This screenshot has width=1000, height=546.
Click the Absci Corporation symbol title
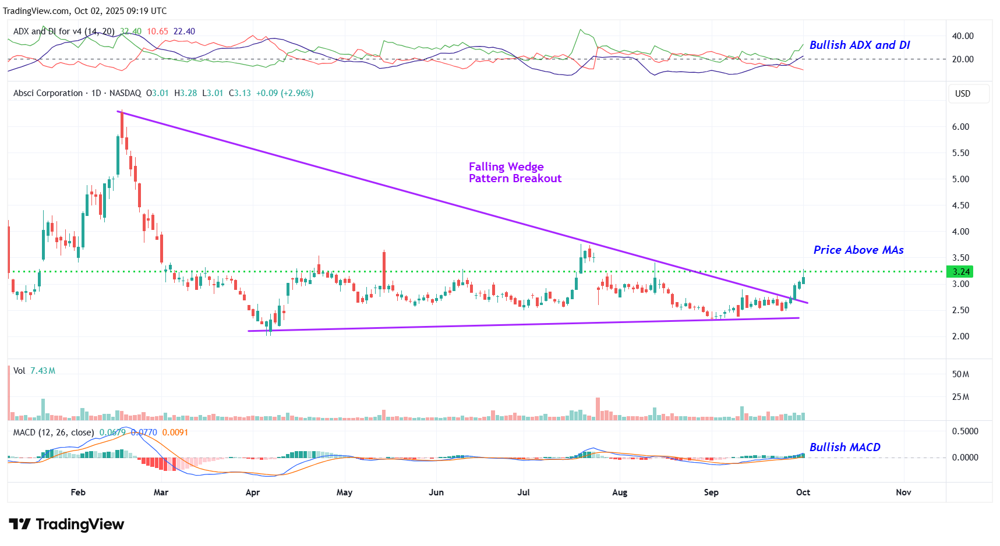[x=48, y=93]
